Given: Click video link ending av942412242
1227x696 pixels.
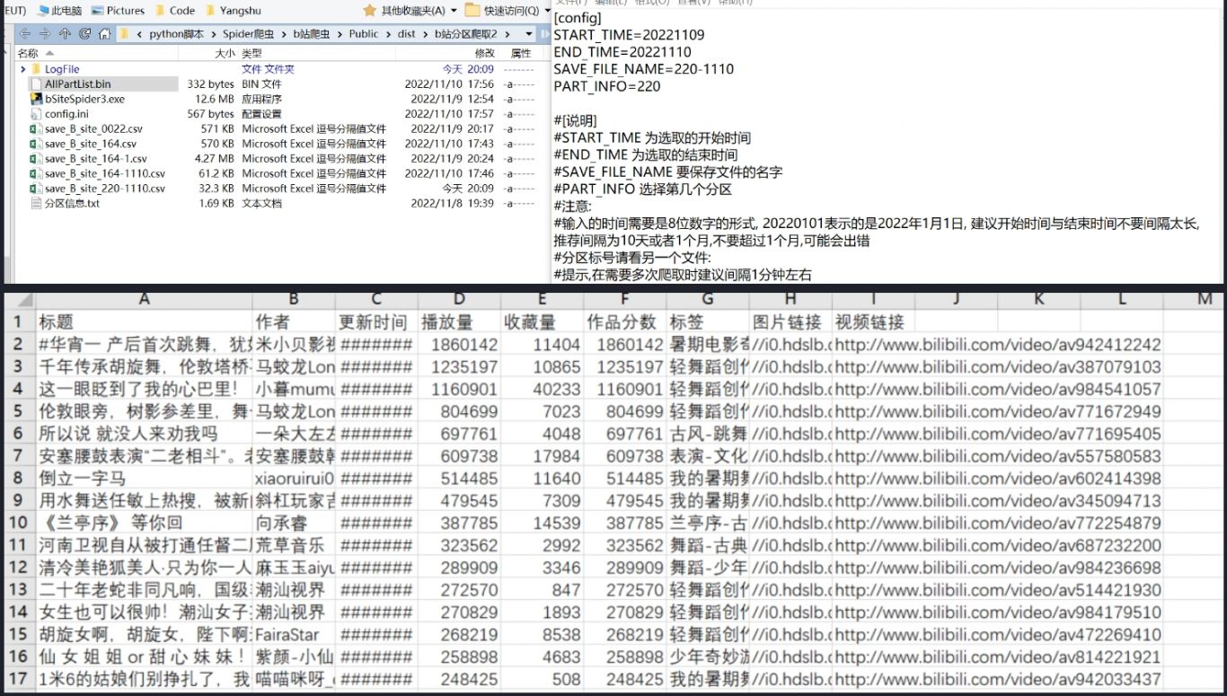Looking at the screenshot, I should pos(998,344).
